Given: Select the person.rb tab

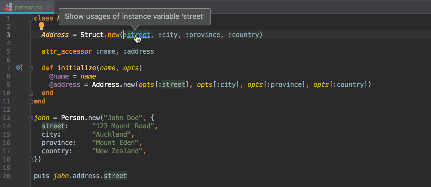Looking at the screenshot, I should click(27, 7).
